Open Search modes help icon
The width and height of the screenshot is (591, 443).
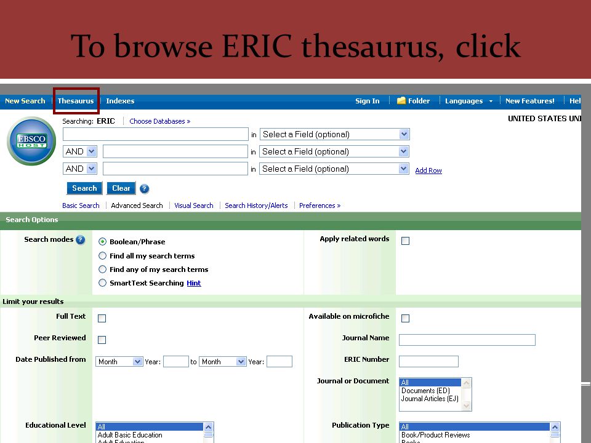click(x=80, y=239)
